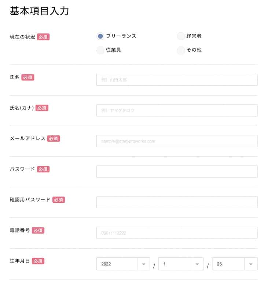Open the birth year dropdown showing 2022
Viewport: 264px width, 286px height.
[123, 264]
